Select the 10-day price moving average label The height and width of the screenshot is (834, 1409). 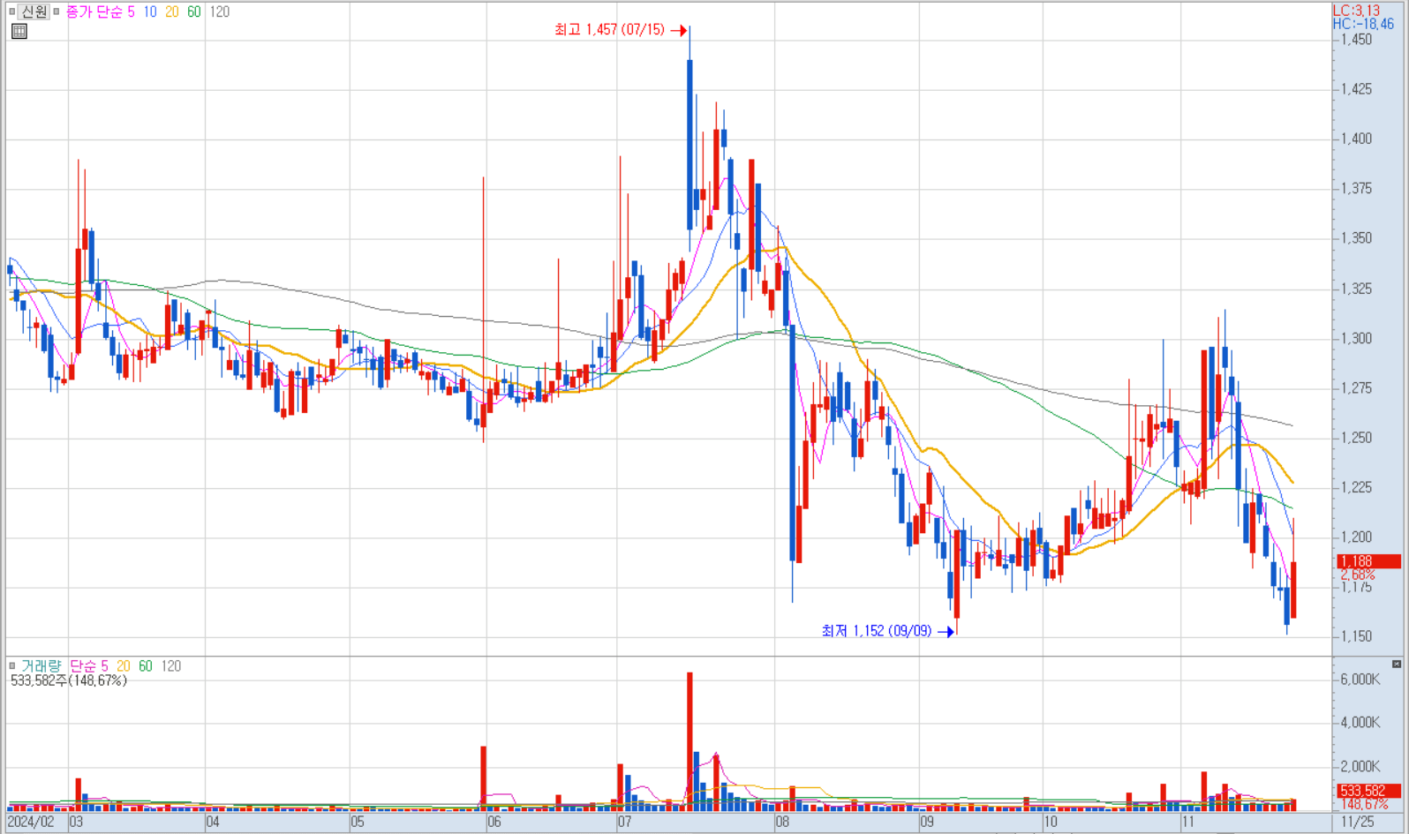[x=150, y=11]
